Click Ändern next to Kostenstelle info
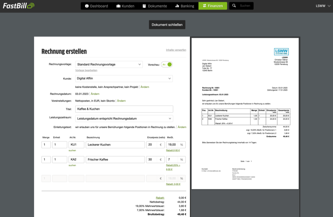 pyautogui.click(x=145, y=87)
